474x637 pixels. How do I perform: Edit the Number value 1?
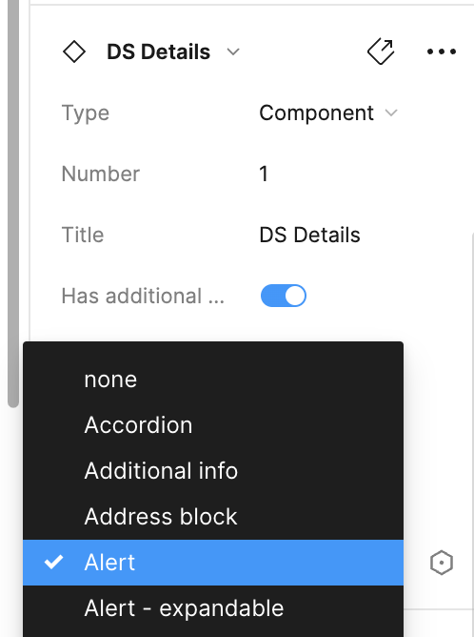(264, 174)
